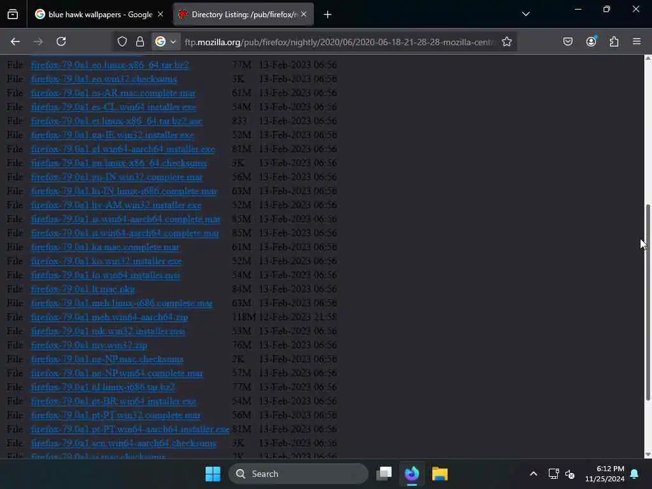
Task: Download pt-PT win32 complete mar
Action: (116, 415)
